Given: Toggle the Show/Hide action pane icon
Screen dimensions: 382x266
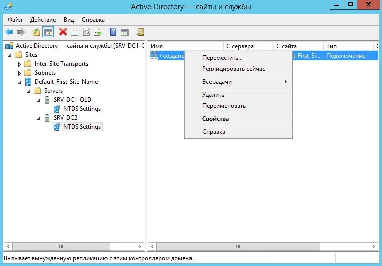Looking at the screenshot, I should coord(125,32).
